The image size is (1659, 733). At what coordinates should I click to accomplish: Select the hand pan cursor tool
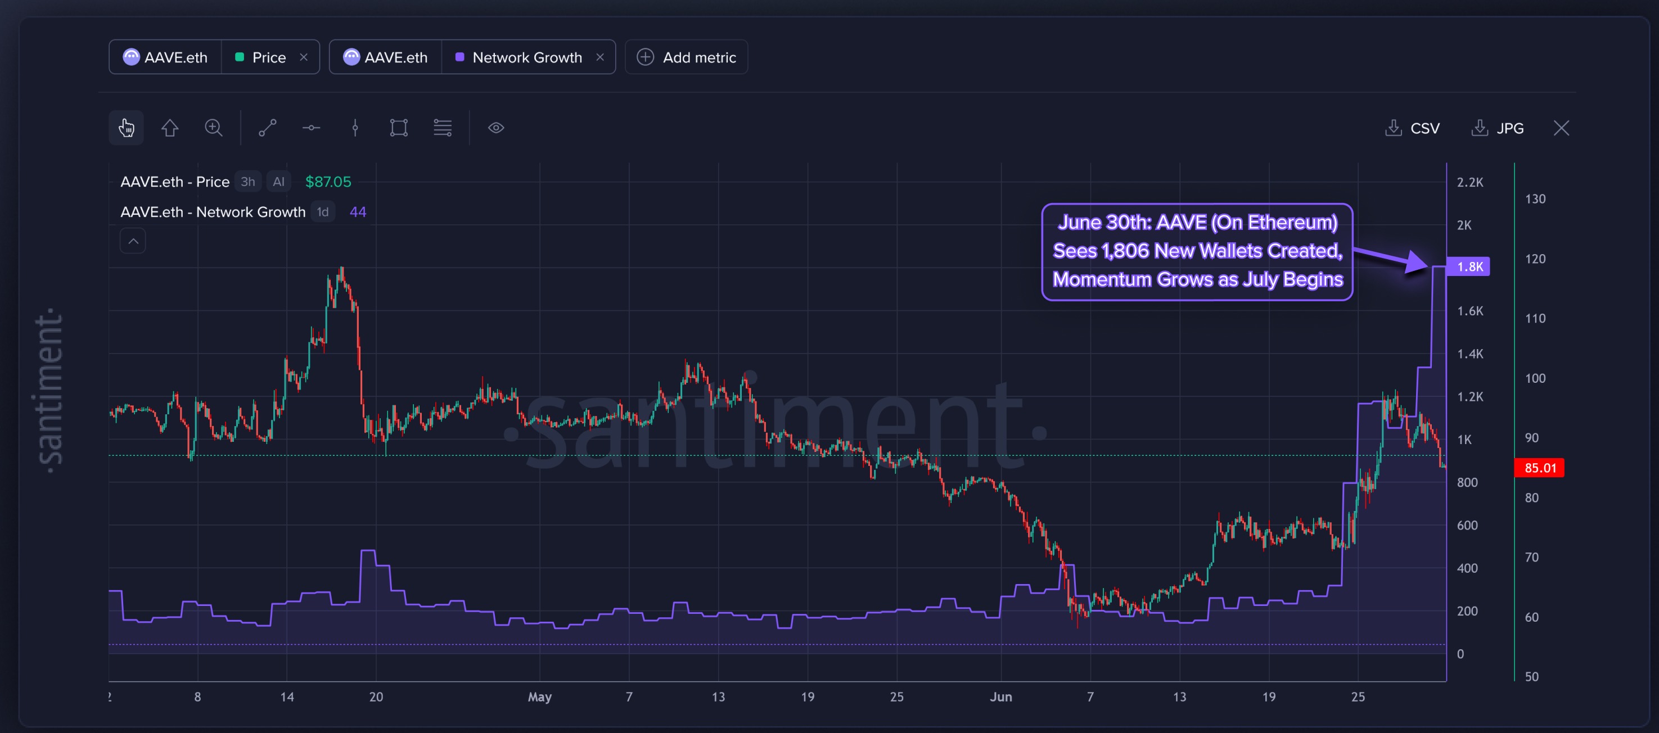[126, 128]
